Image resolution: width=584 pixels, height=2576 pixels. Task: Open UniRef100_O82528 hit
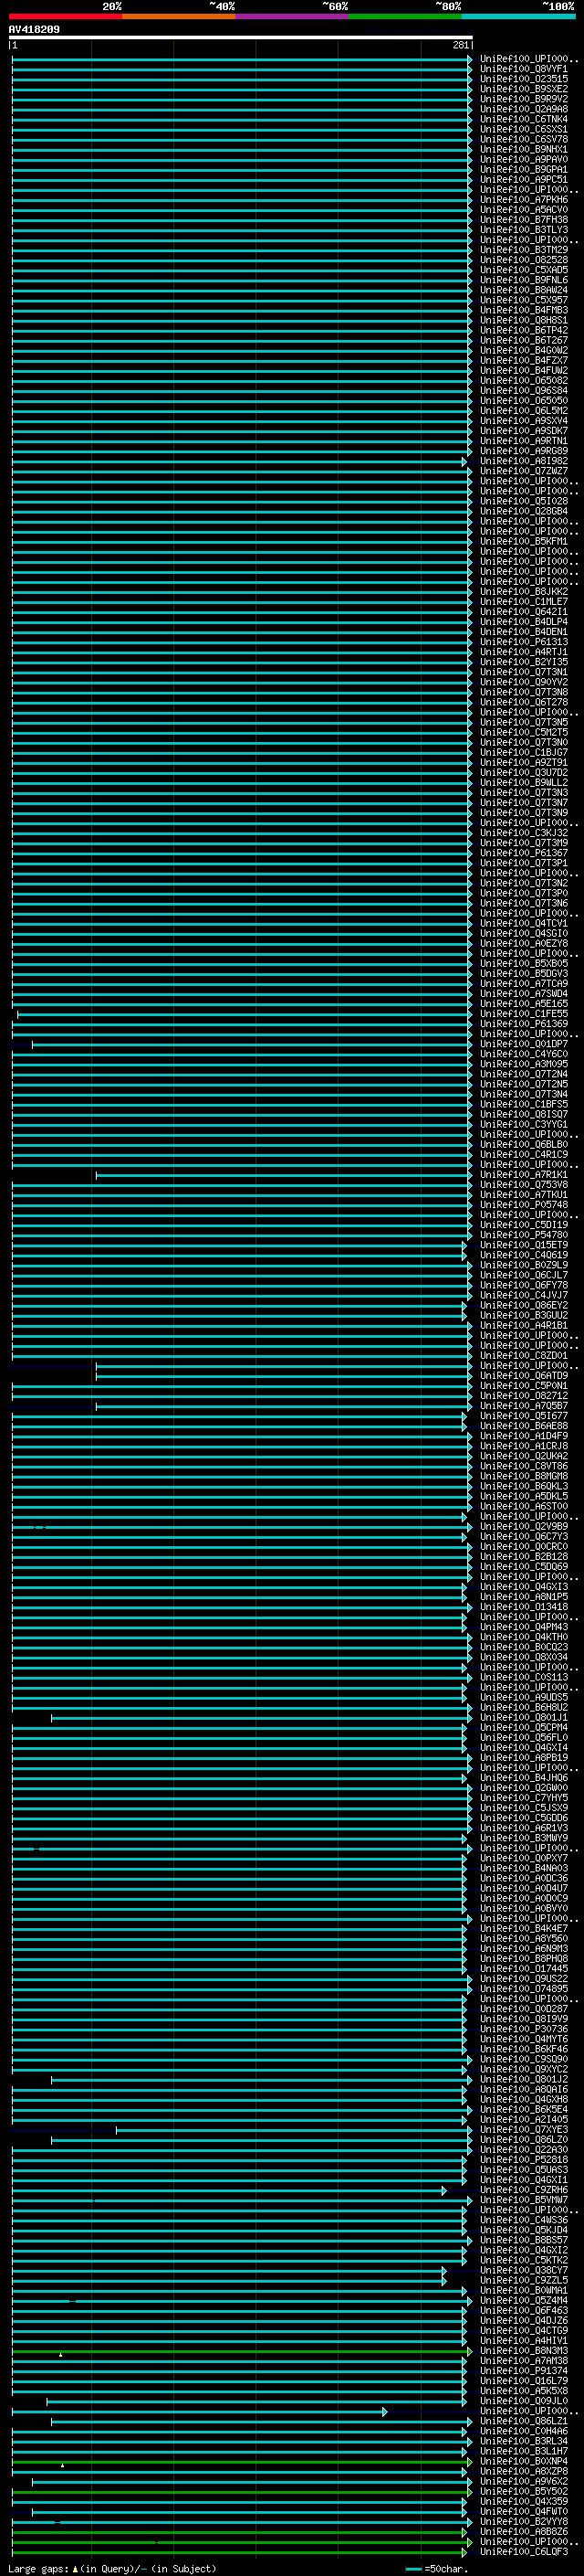point(524,260)
